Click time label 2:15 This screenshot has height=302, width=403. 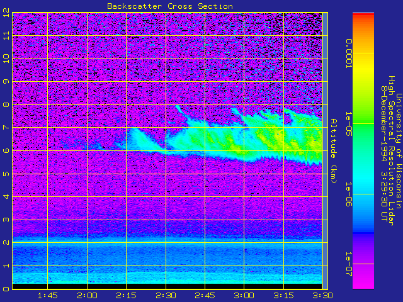tap(126, 296)
